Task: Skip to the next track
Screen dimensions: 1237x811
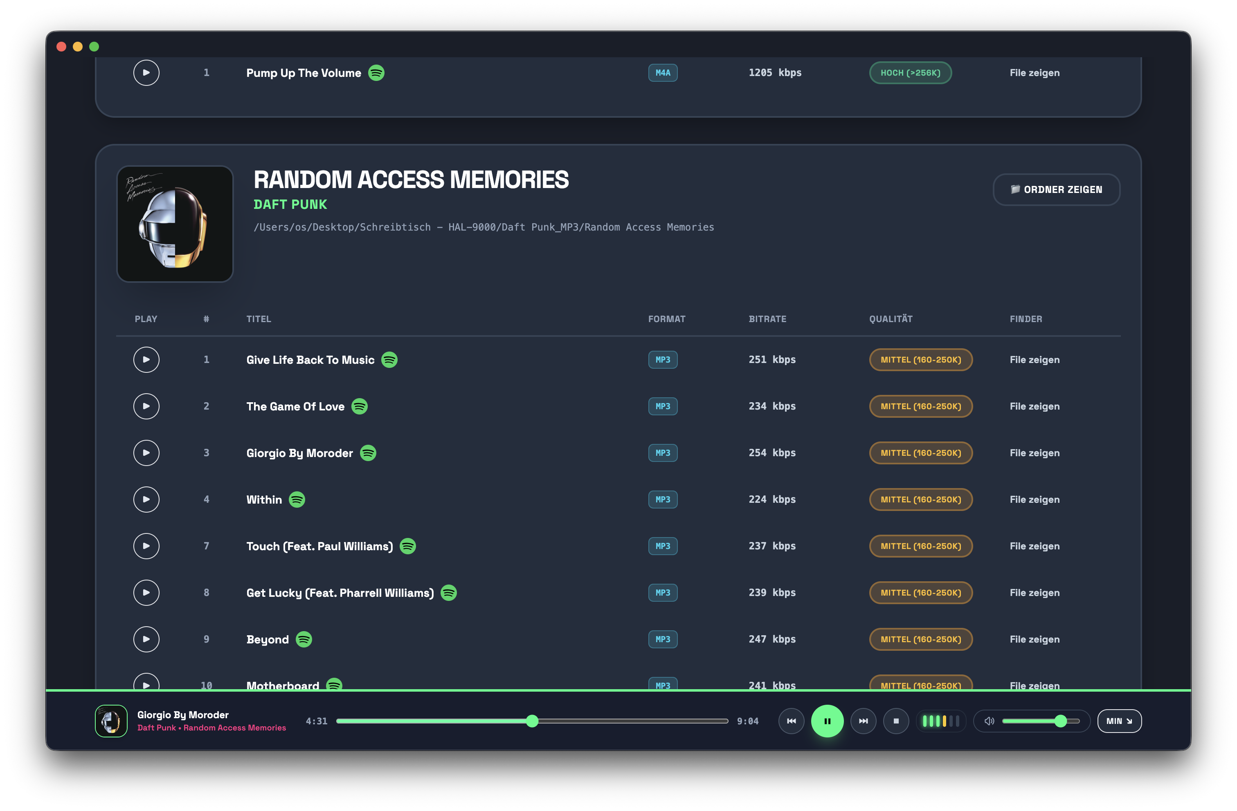Action: [x=863, y=721]
